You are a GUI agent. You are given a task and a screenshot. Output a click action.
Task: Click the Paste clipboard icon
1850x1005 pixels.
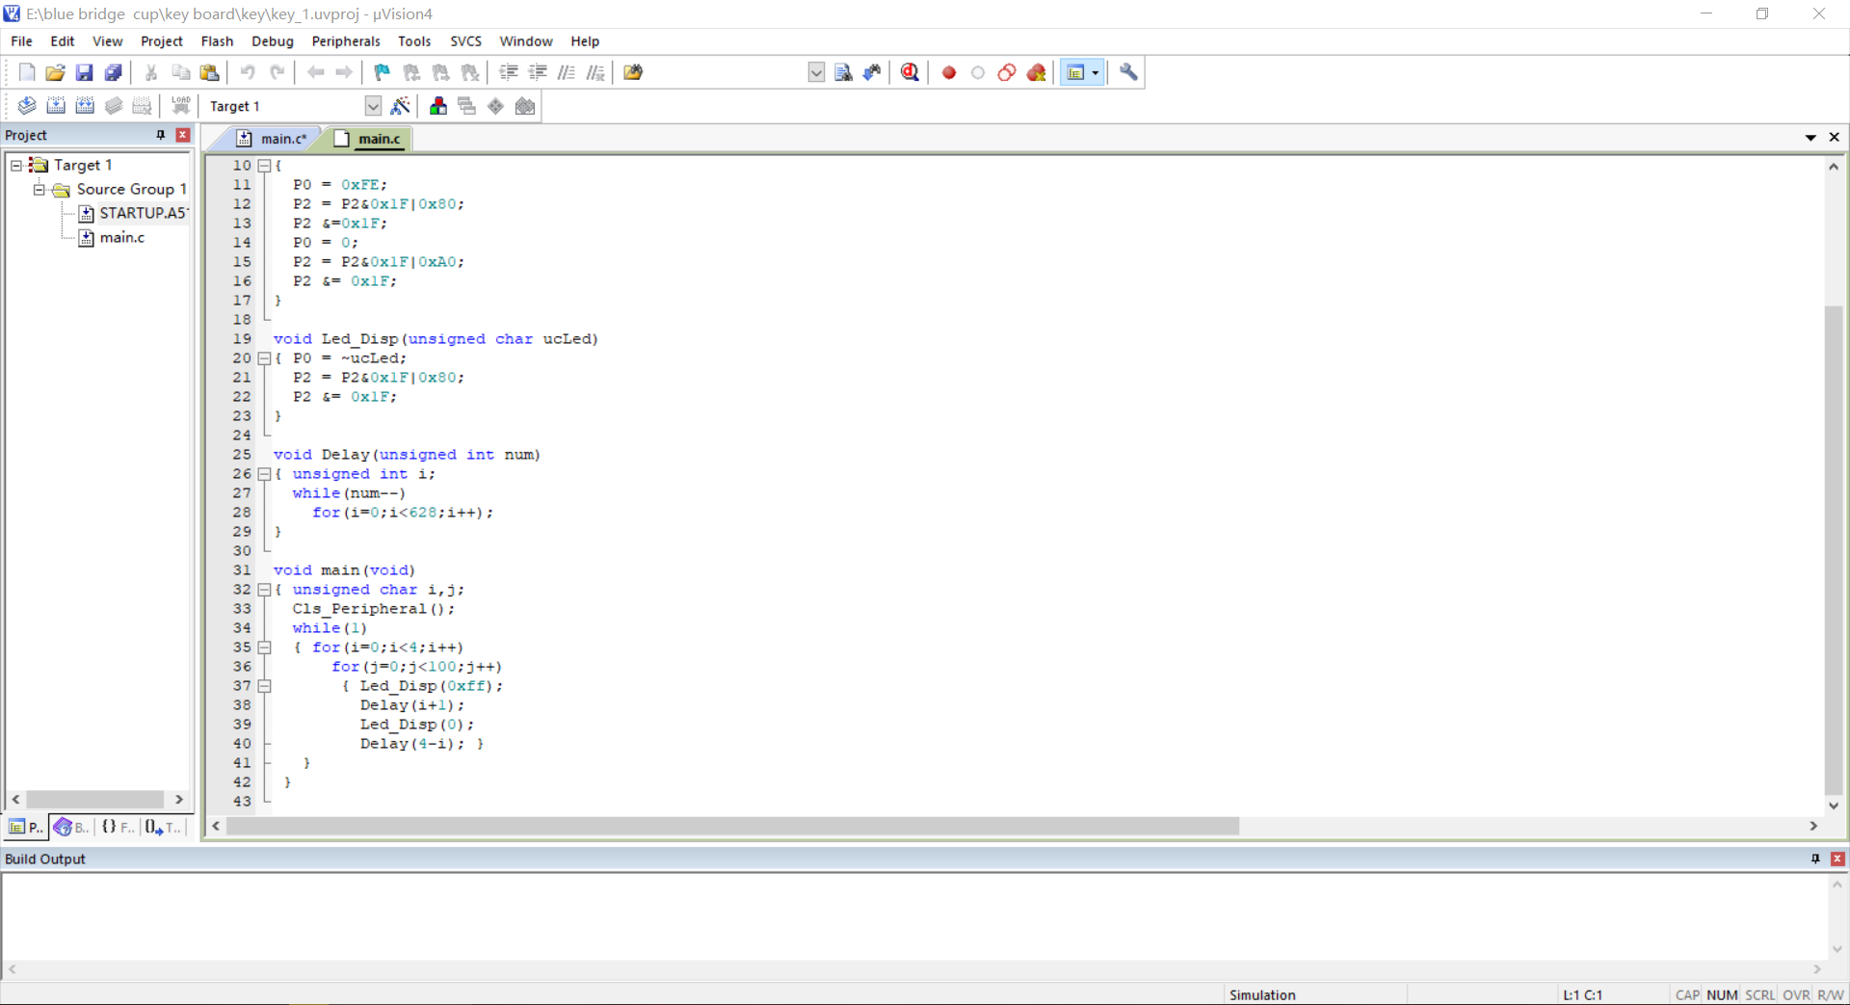pos(209,72)
